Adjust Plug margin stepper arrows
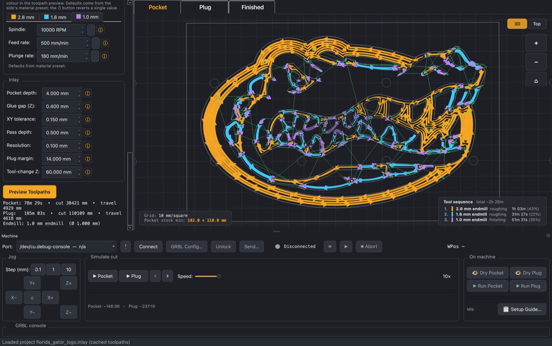552x346 pixels. (x=80, y=159)
